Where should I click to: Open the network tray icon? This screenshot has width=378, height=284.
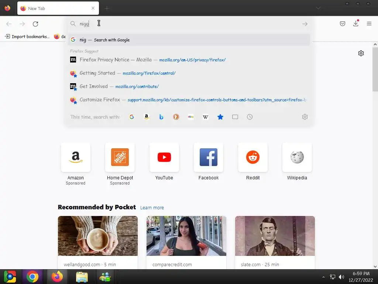pos(333,277)
